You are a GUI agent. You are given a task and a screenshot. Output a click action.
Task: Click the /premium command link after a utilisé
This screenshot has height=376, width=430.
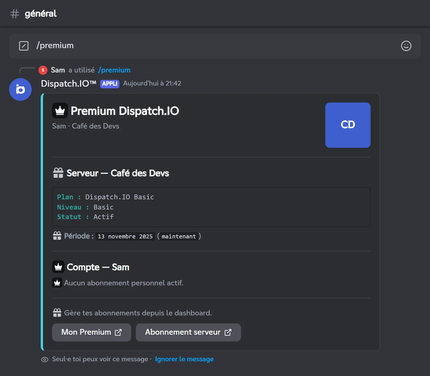114,70
